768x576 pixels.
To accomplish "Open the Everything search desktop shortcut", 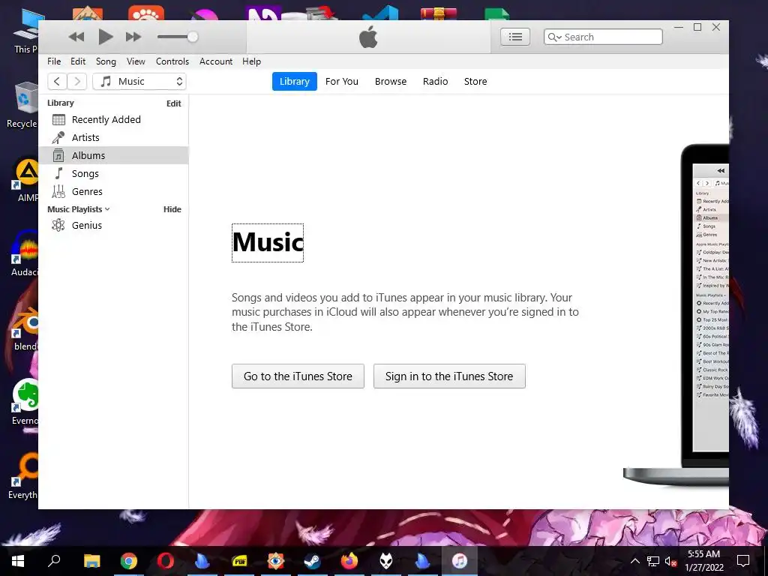I will tap(23, 476).
